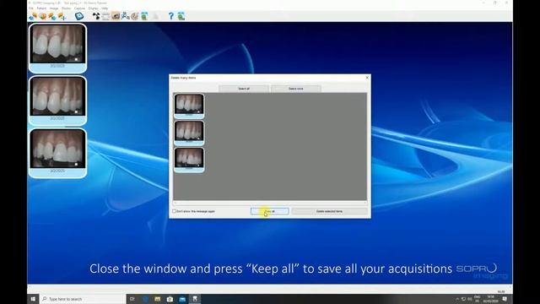540x304 pixels.
Task: Open the File menu
Action: click(31, 8)
